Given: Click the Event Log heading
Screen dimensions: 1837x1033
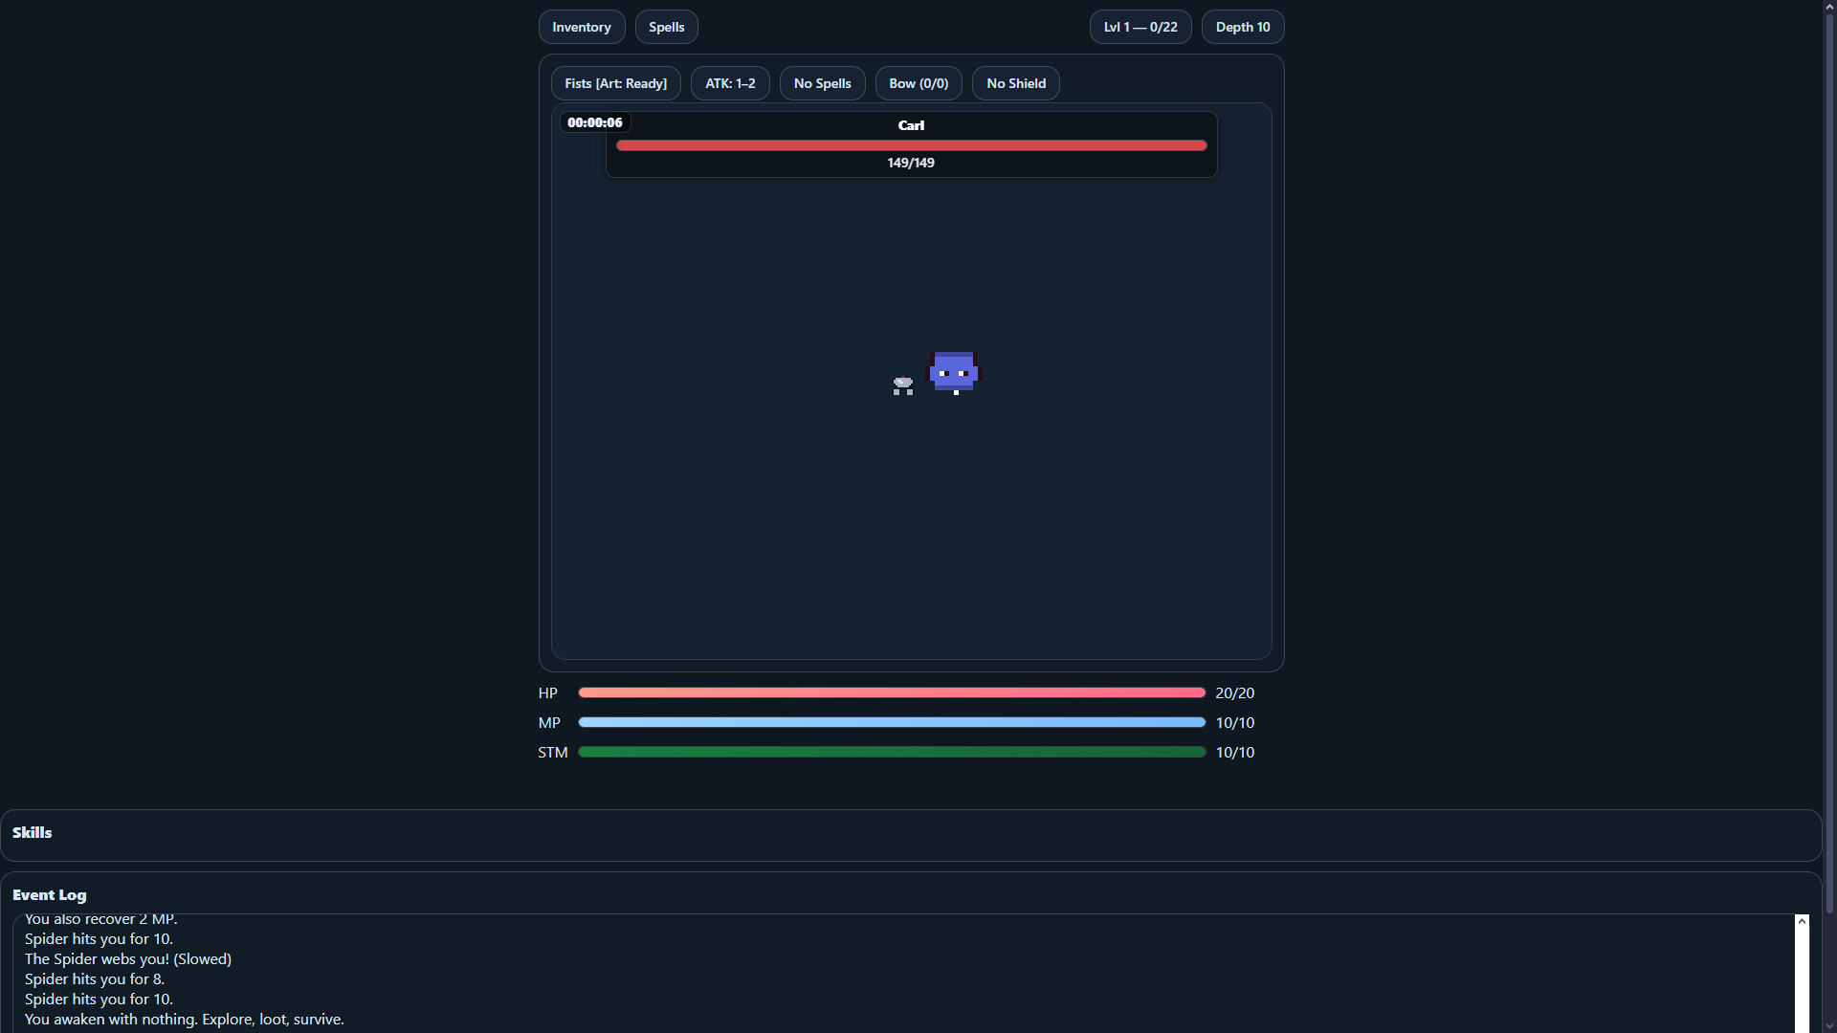Looking at the screenshot, I should click(x=49, y=894).
